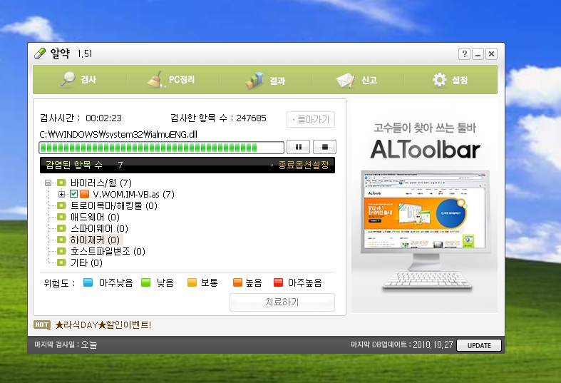The width and height of the screenshot is (561, 383).
Task: Close the 알약 window
Action: coord(492,54)
